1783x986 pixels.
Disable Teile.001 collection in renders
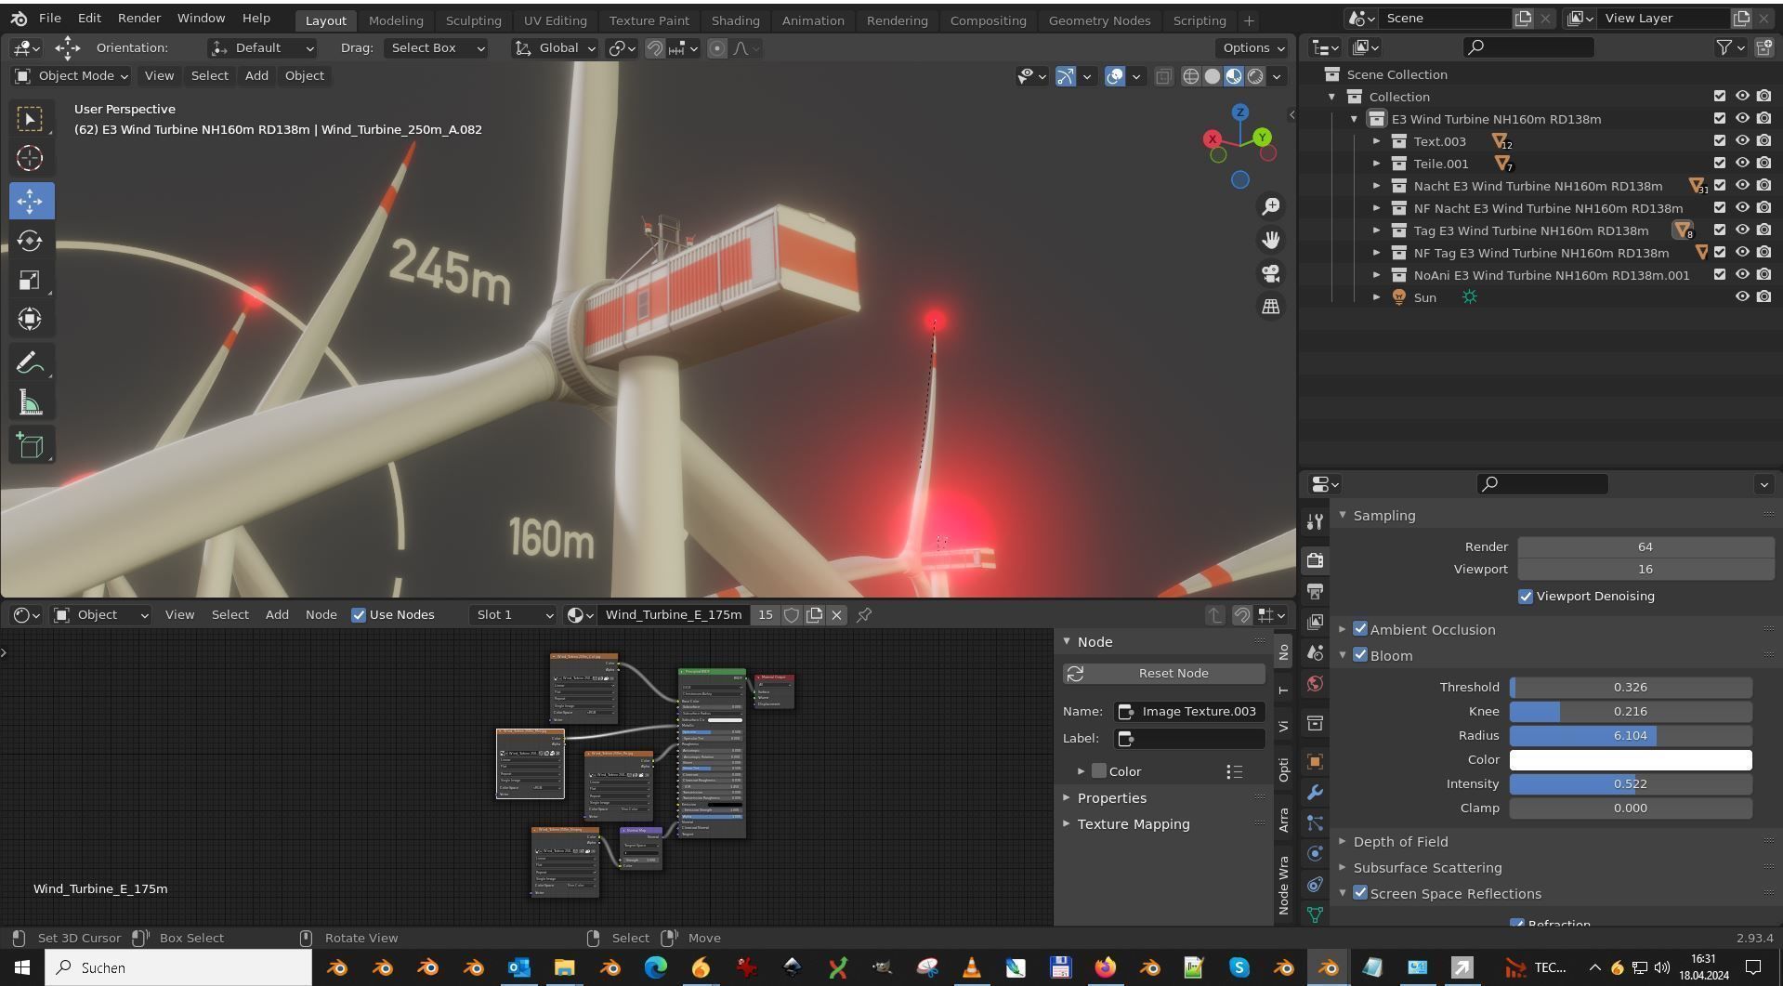click(1763, 164)
